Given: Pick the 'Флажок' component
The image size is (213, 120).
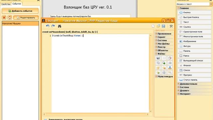Looking at the screenshot, I should (194, 65).
